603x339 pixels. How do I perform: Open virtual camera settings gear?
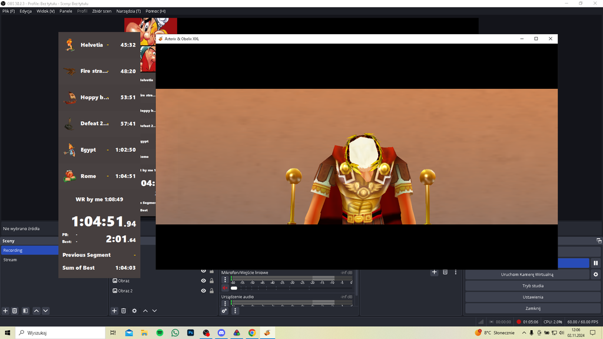point(596,274)
